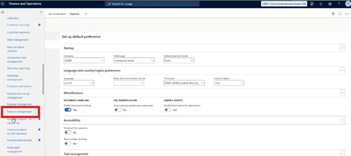Click the favorite star beside Customer invoicing
This screenshot has width=351, height=156.
[39, 25]
